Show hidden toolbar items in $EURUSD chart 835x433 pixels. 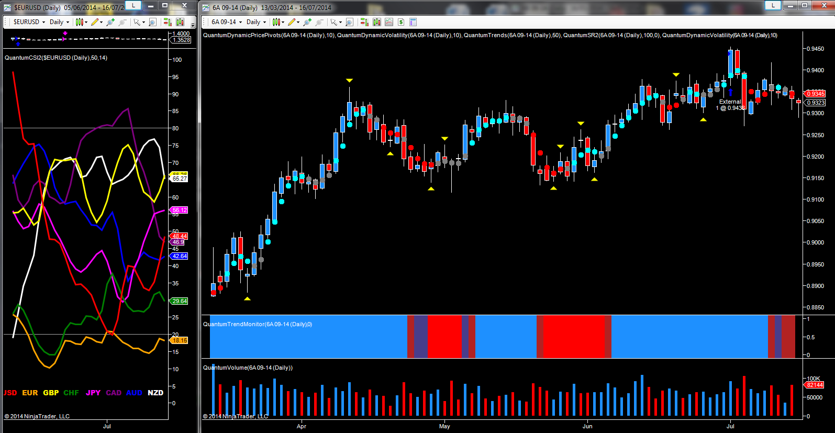coord(193,24)
